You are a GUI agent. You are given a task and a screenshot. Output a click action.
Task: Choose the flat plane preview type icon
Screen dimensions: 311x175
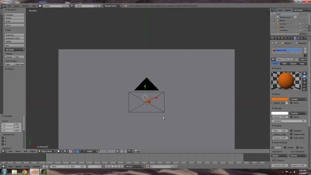click(x=305, y=73)
